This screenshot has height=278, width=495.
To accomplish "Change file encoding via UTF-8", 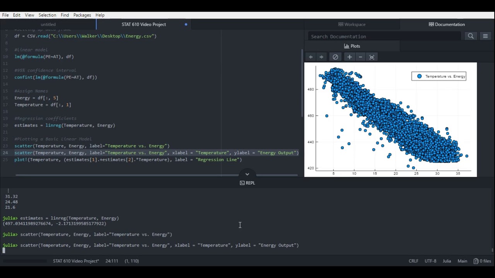I will coord(430,261).
